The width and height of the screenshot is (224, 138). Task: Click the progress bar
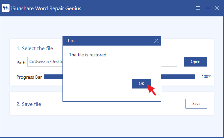(x=119, y=77)
